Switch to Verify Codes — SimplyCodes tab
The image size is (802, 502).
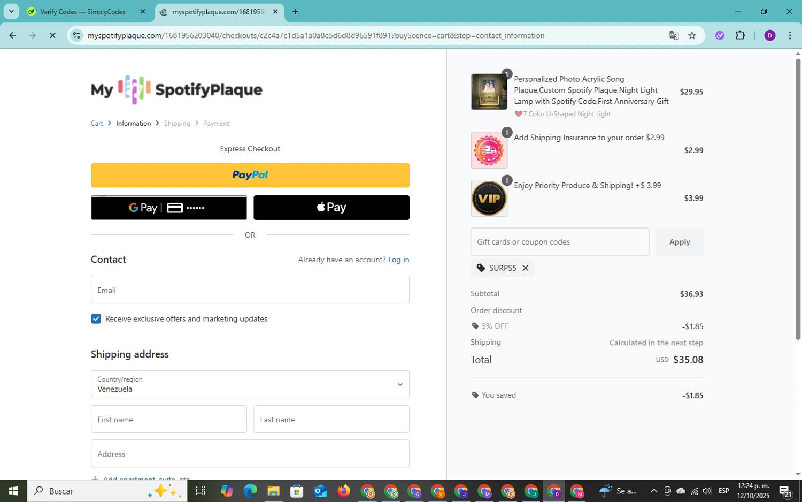pyautogui.click(x=83, y=12)
